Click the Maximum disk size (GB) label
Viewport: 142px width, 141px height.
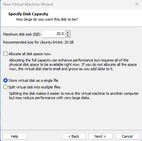22,34
